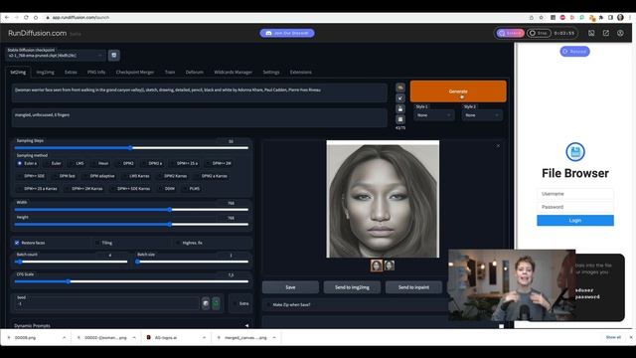Select the DDIM sampling method
The width and height of the screenshot is (636, 358).
(x=166, y=188)
